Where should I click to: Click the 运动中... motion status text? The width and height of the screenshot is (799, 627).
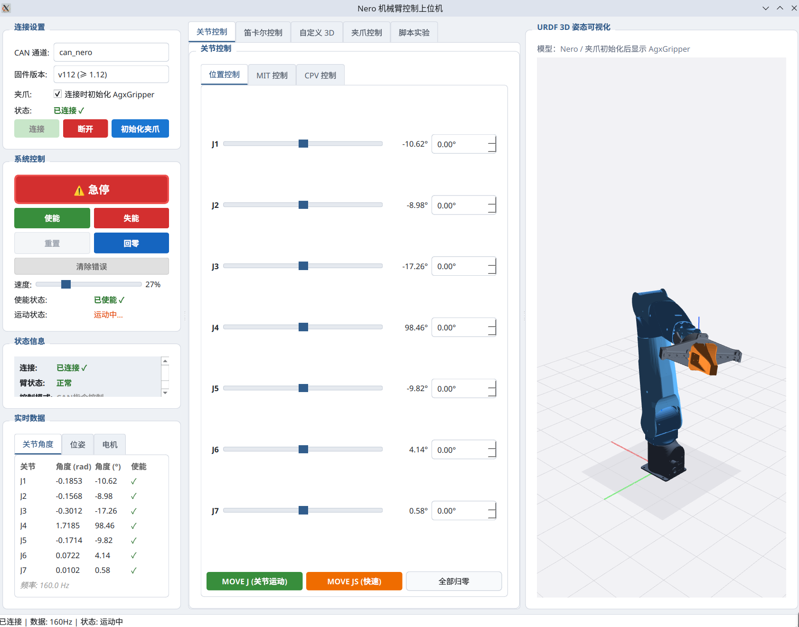coord(108,315)
